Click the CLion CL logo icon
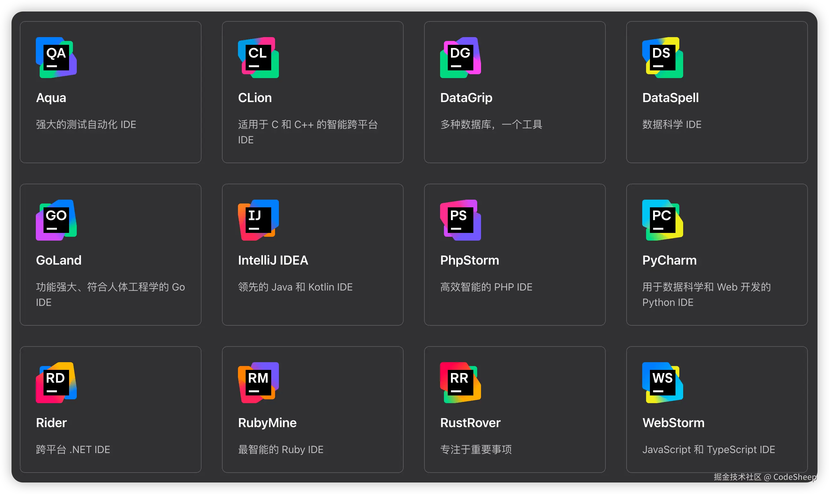The height and width of the screenshot is (494, 829). coord(258,58)
